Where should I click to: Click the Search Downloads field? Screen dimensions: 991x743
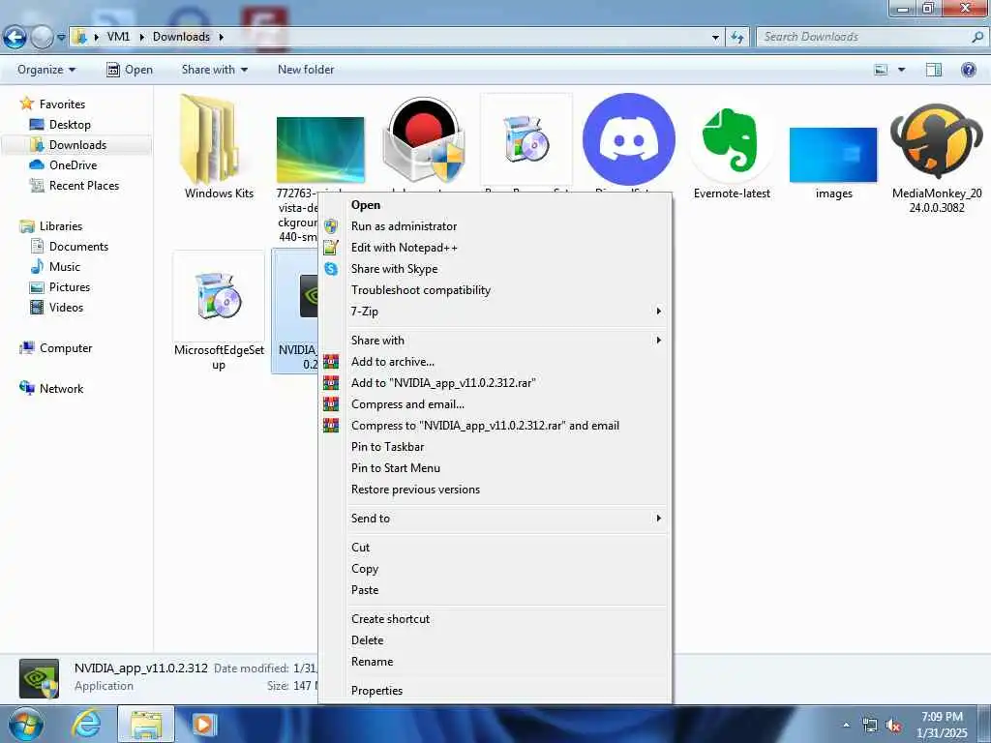872,37
